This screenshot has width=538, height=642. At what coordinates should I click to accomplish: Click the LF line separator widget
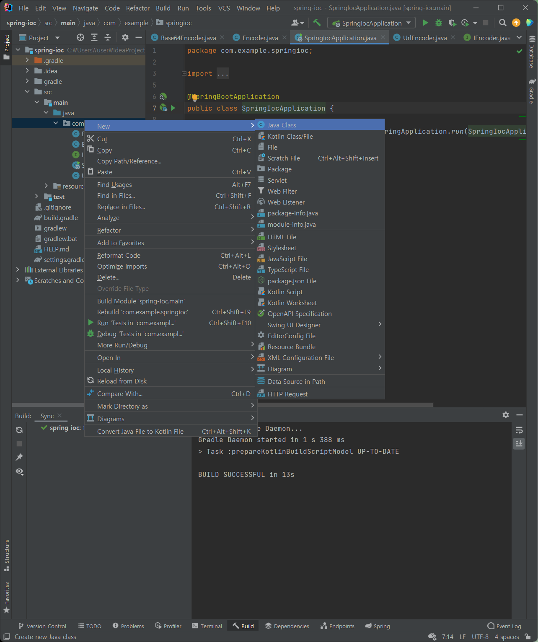pos(463,637)
